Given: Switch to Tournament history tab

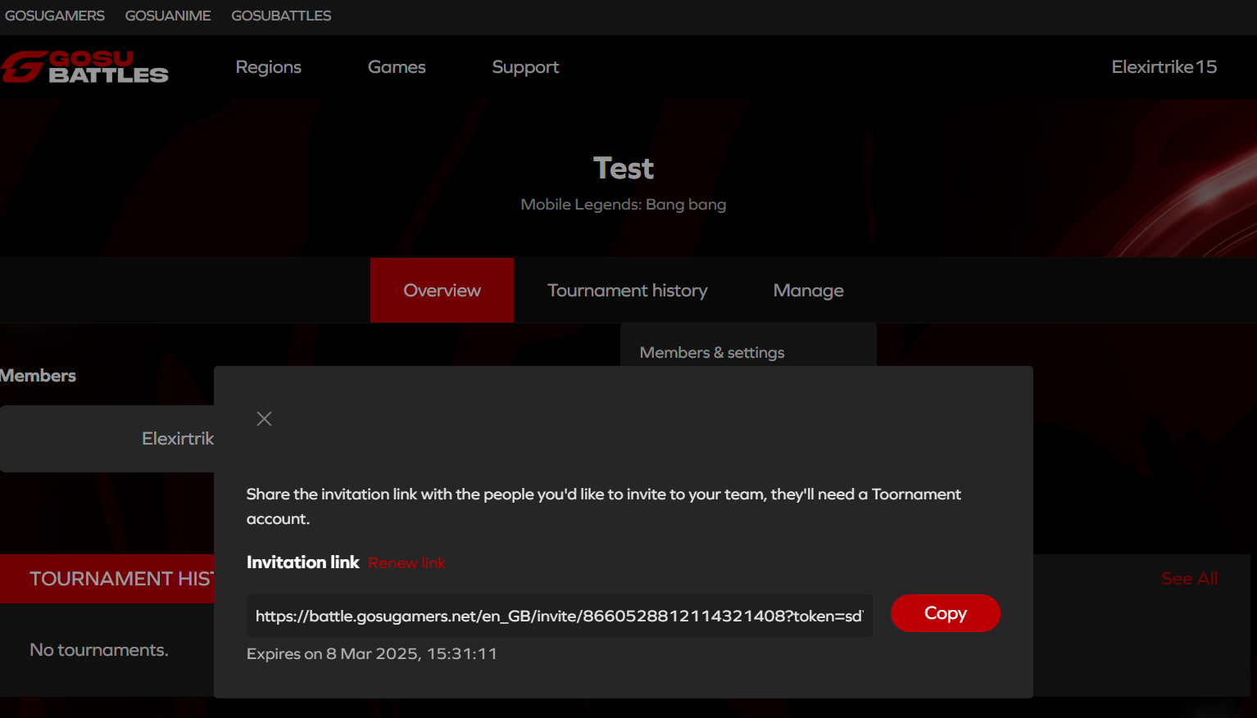Looking at the screenshot, I should coord(627,291).
